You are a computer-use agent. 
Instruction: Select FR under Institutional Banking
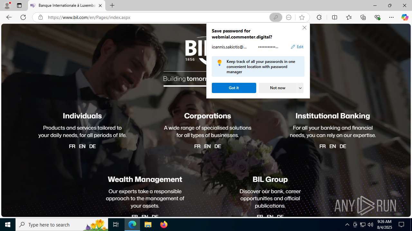pos(323,146)
